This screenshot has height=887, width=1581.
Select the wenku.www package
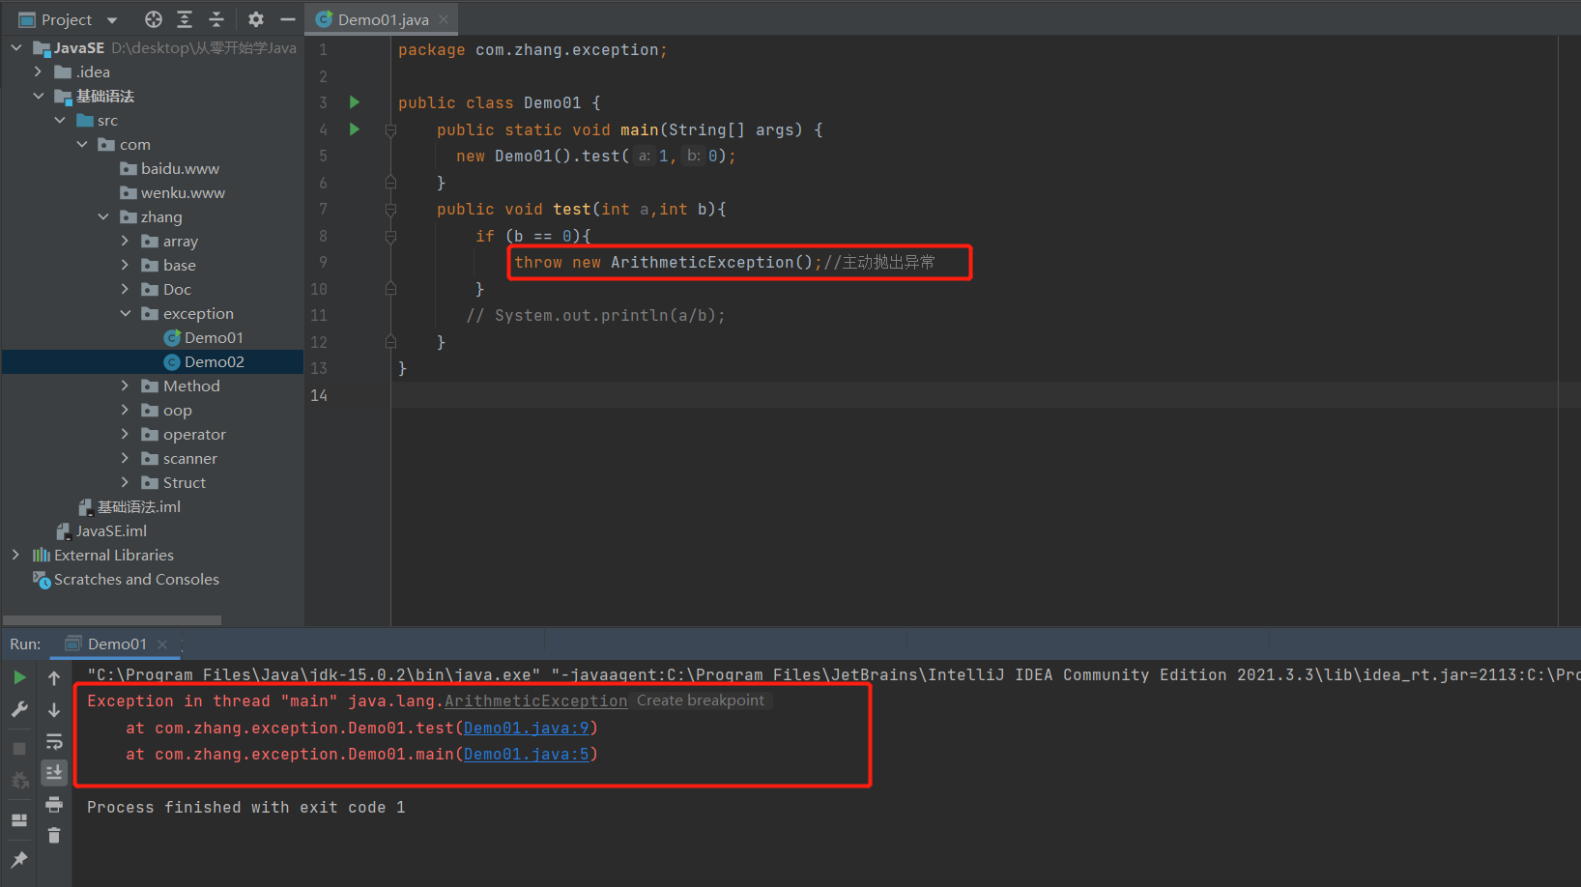[183, 192]
